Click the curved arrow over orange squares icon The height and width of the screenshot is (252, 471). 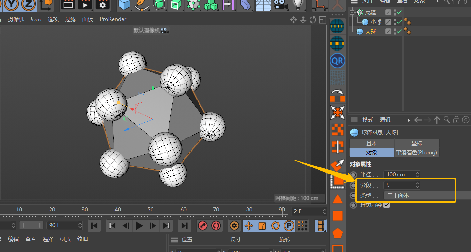(x=337, y=95)
